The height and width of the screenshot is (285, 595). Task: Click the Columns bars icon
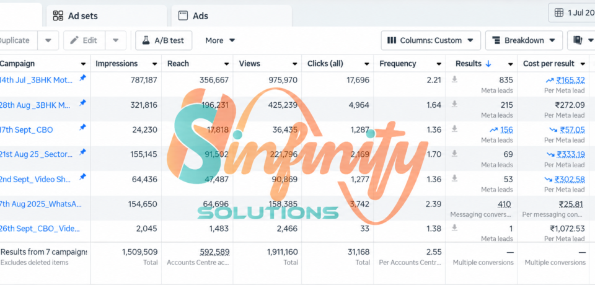[392, 40]
